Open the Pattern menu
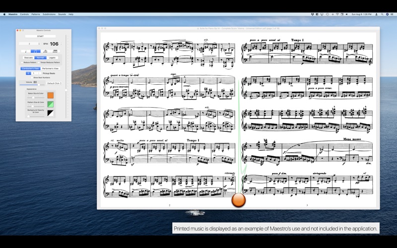 tap(36, 14)
